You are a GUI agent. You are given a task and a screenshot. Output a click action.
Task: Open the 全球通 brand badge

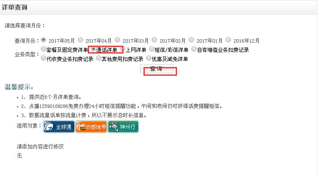pyautogui.click(x=59, y=127)
